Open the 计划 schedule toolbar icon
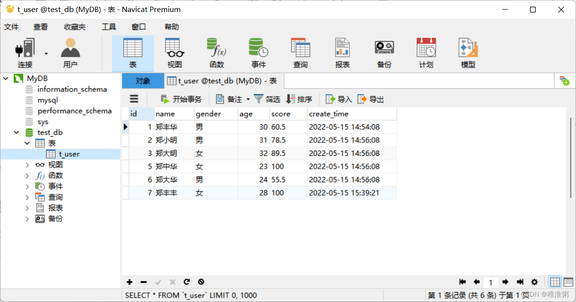 tap(426, 53)
